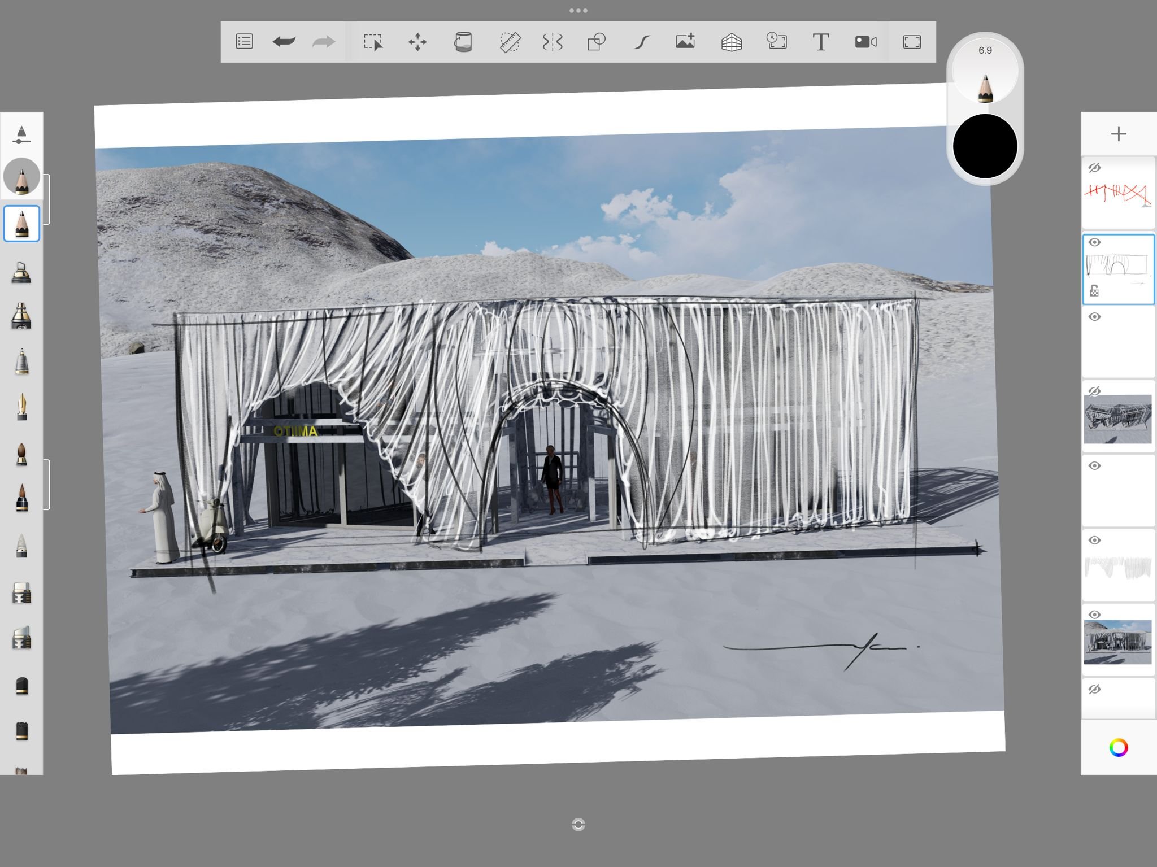The height and width of the screenshot is (867, 1157).
Task: Show the hidden grey wireframe layer
Action: pyautogui.click(x=1094, y=391)
